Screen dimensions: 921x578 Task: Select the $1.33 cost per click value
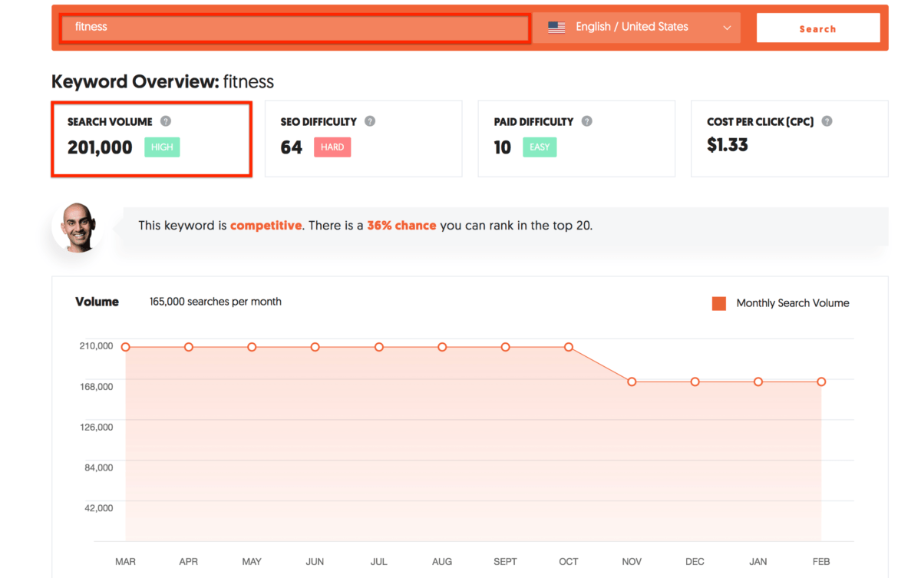[728, 145]
